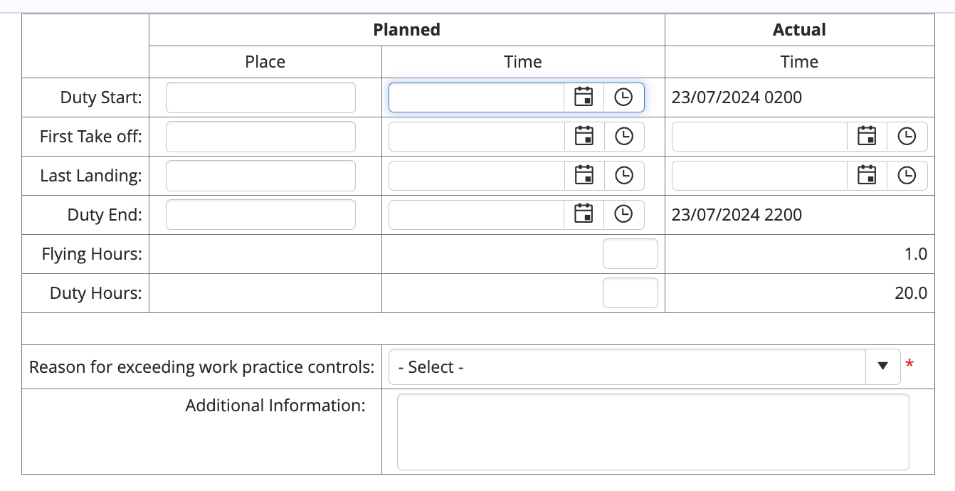Open clock picker for planned First Take off
The width and height of the screenshot is (955, 491).
pos(623,137)
